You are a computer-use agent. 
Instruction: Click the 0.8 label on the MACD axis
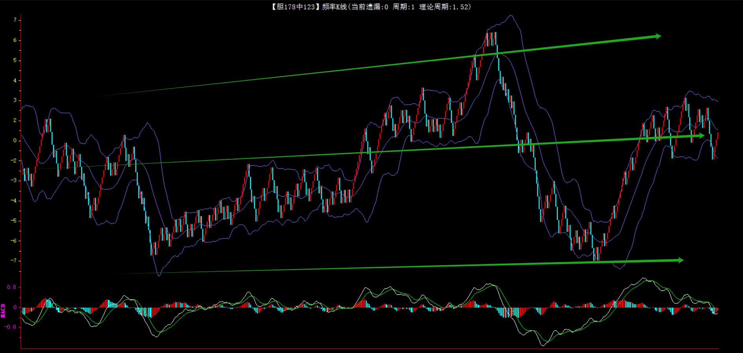point(11,287)
